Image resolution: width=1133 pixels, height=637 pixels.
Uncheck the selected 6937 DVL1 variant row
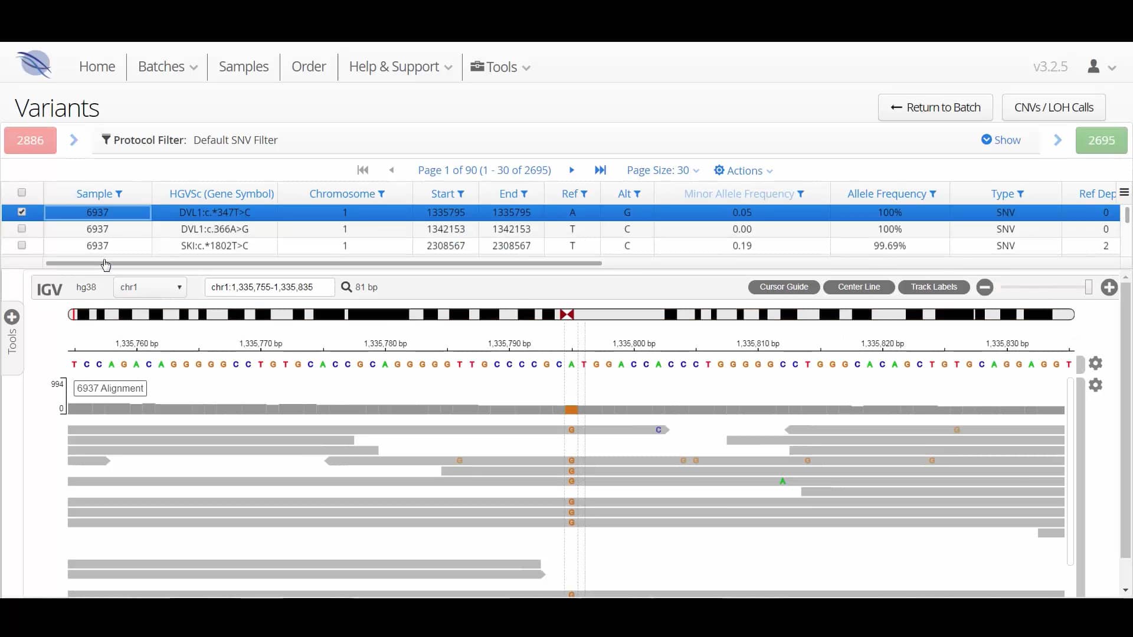pyautogui.click(x=22, y=212)
